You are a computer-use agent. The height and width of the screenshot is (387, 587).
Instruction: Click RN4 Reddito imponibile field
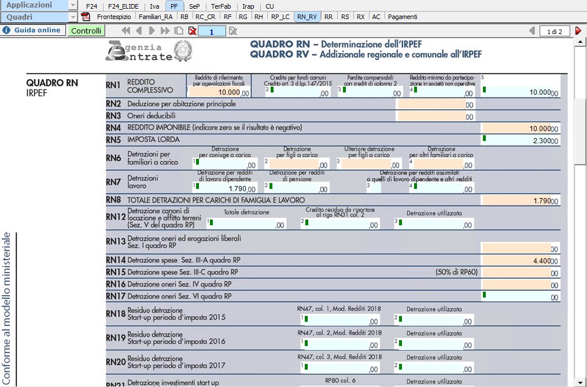click(516, 128)
